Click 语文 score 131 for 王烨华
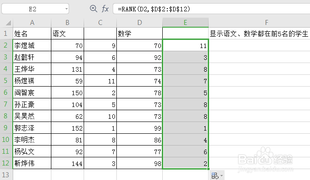 click(x=67, y=69)
